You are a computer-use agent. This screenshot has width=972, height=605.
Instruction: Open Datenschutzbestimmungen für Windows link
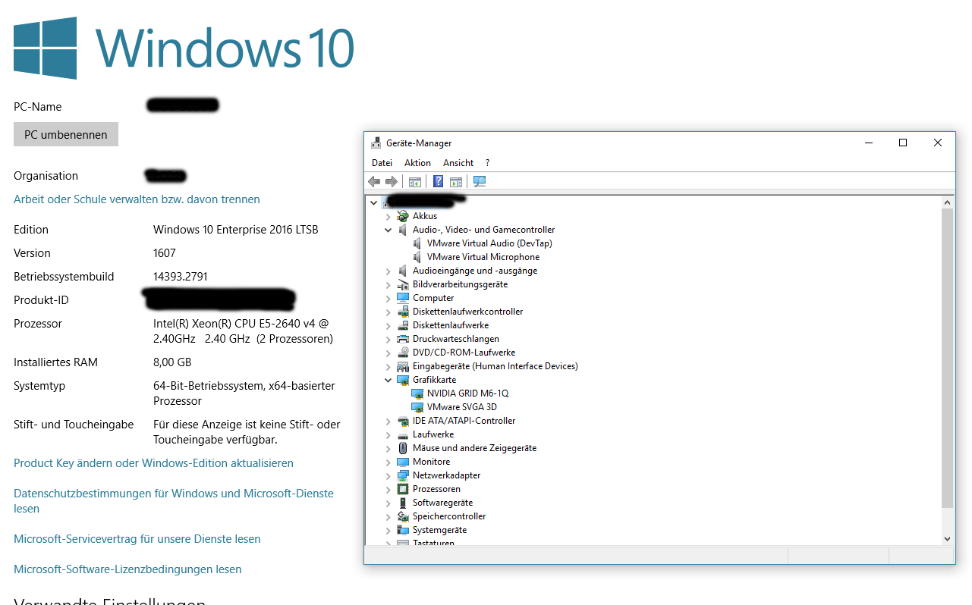click(x=174, y=501)
